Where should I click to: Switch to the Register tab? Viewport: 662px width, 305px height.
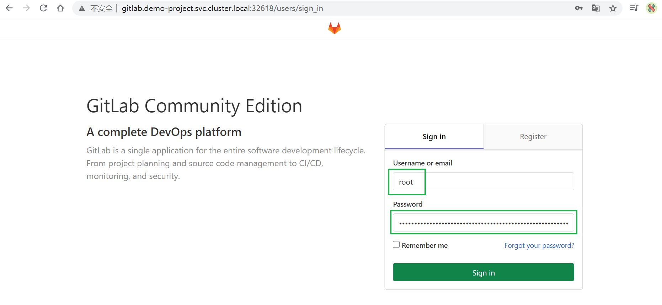click(x=533, y=137)
